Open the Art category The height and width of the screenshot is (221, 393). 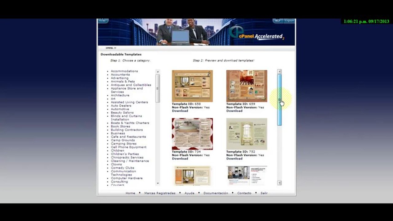click(113, 99)
